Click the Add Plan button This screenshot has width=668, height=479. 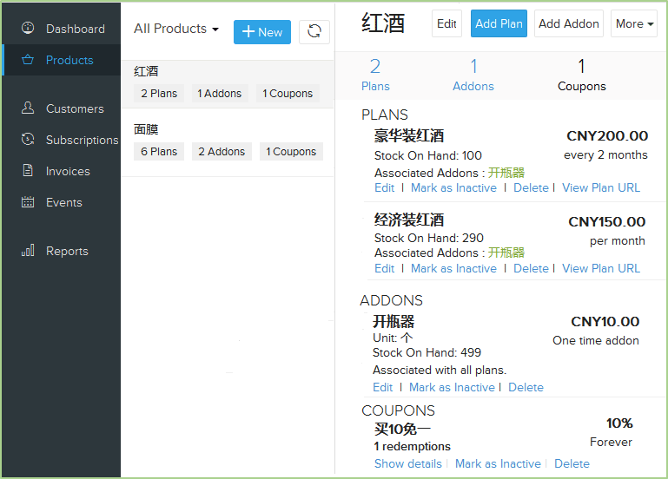pos(499,23)
